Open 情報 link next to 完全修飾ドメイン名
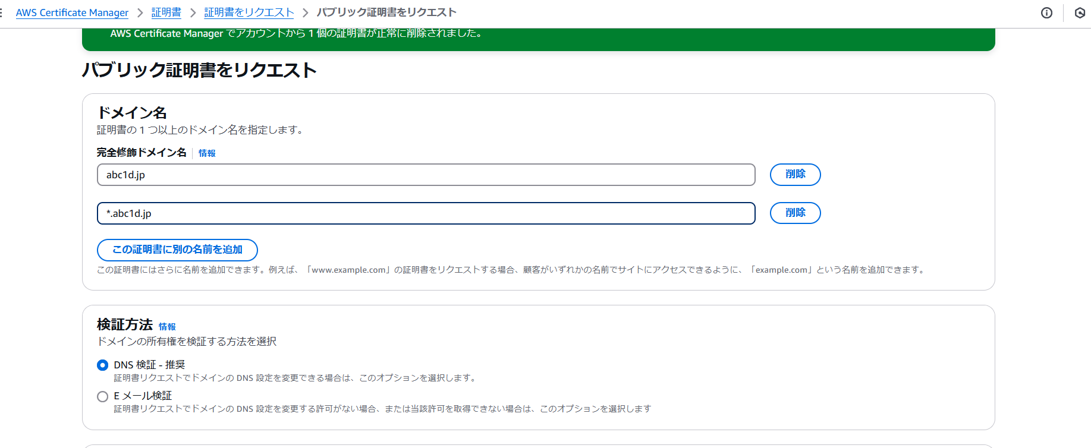The width and height of the screenshot is (1091, 448). click(x=207, y=153)
